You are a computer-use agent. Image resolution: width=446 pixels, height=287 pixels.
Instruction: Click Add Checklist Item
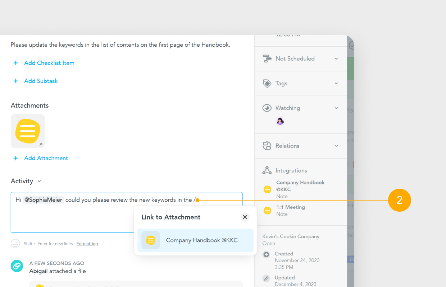[x=49, y=63]
